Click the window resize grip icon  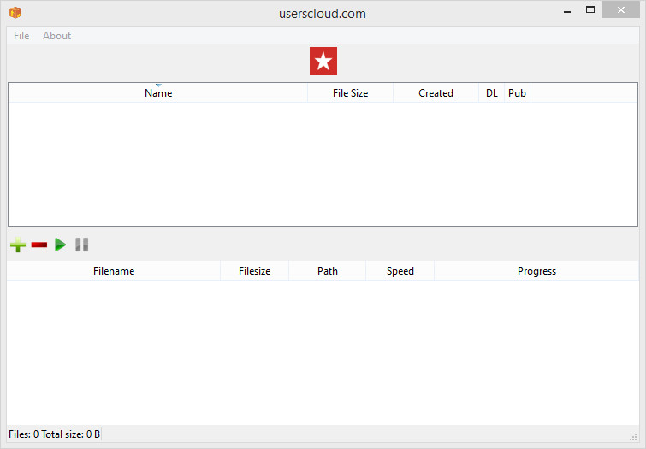click(x=634, y=437)
